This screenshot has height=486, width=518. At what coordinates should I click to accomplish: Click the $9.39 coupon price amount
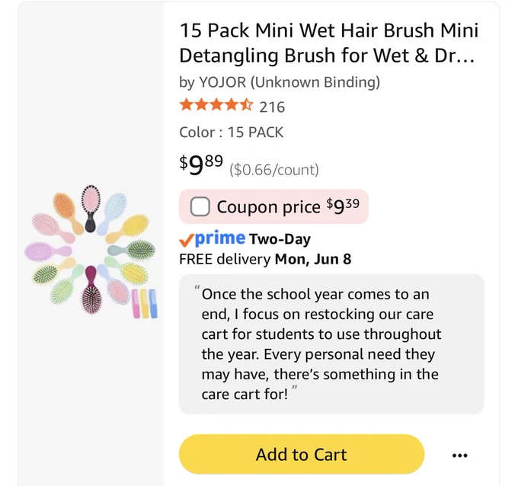pyautogui.click(x=343, y=206)
